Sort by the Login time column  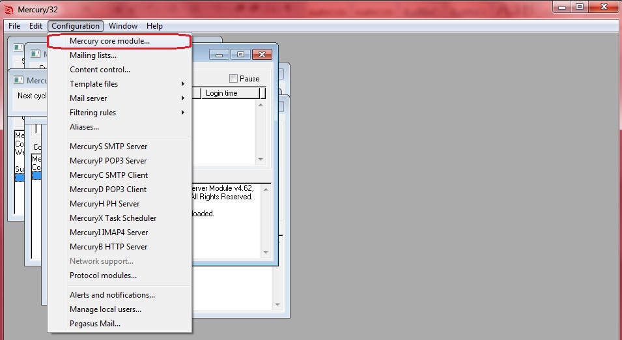point(231,93)
